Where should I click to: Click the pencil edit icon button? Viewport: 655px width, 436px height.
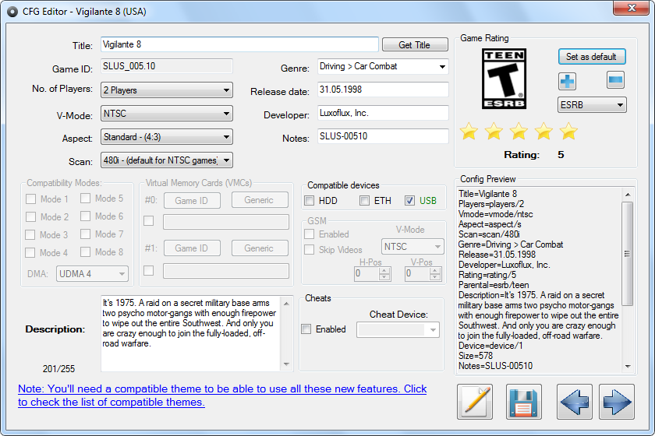click(x=475, y=402)
